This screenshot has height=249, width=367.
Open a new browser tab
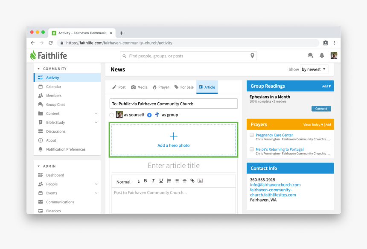122,33
